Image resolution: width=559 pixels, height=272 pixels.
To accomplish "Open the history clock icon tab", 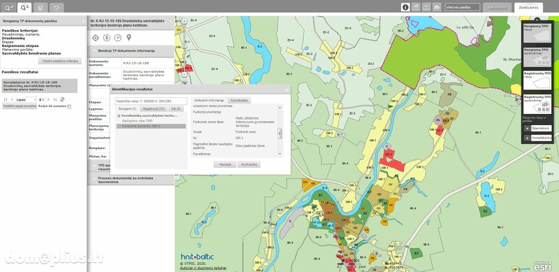I will point(57,7).
